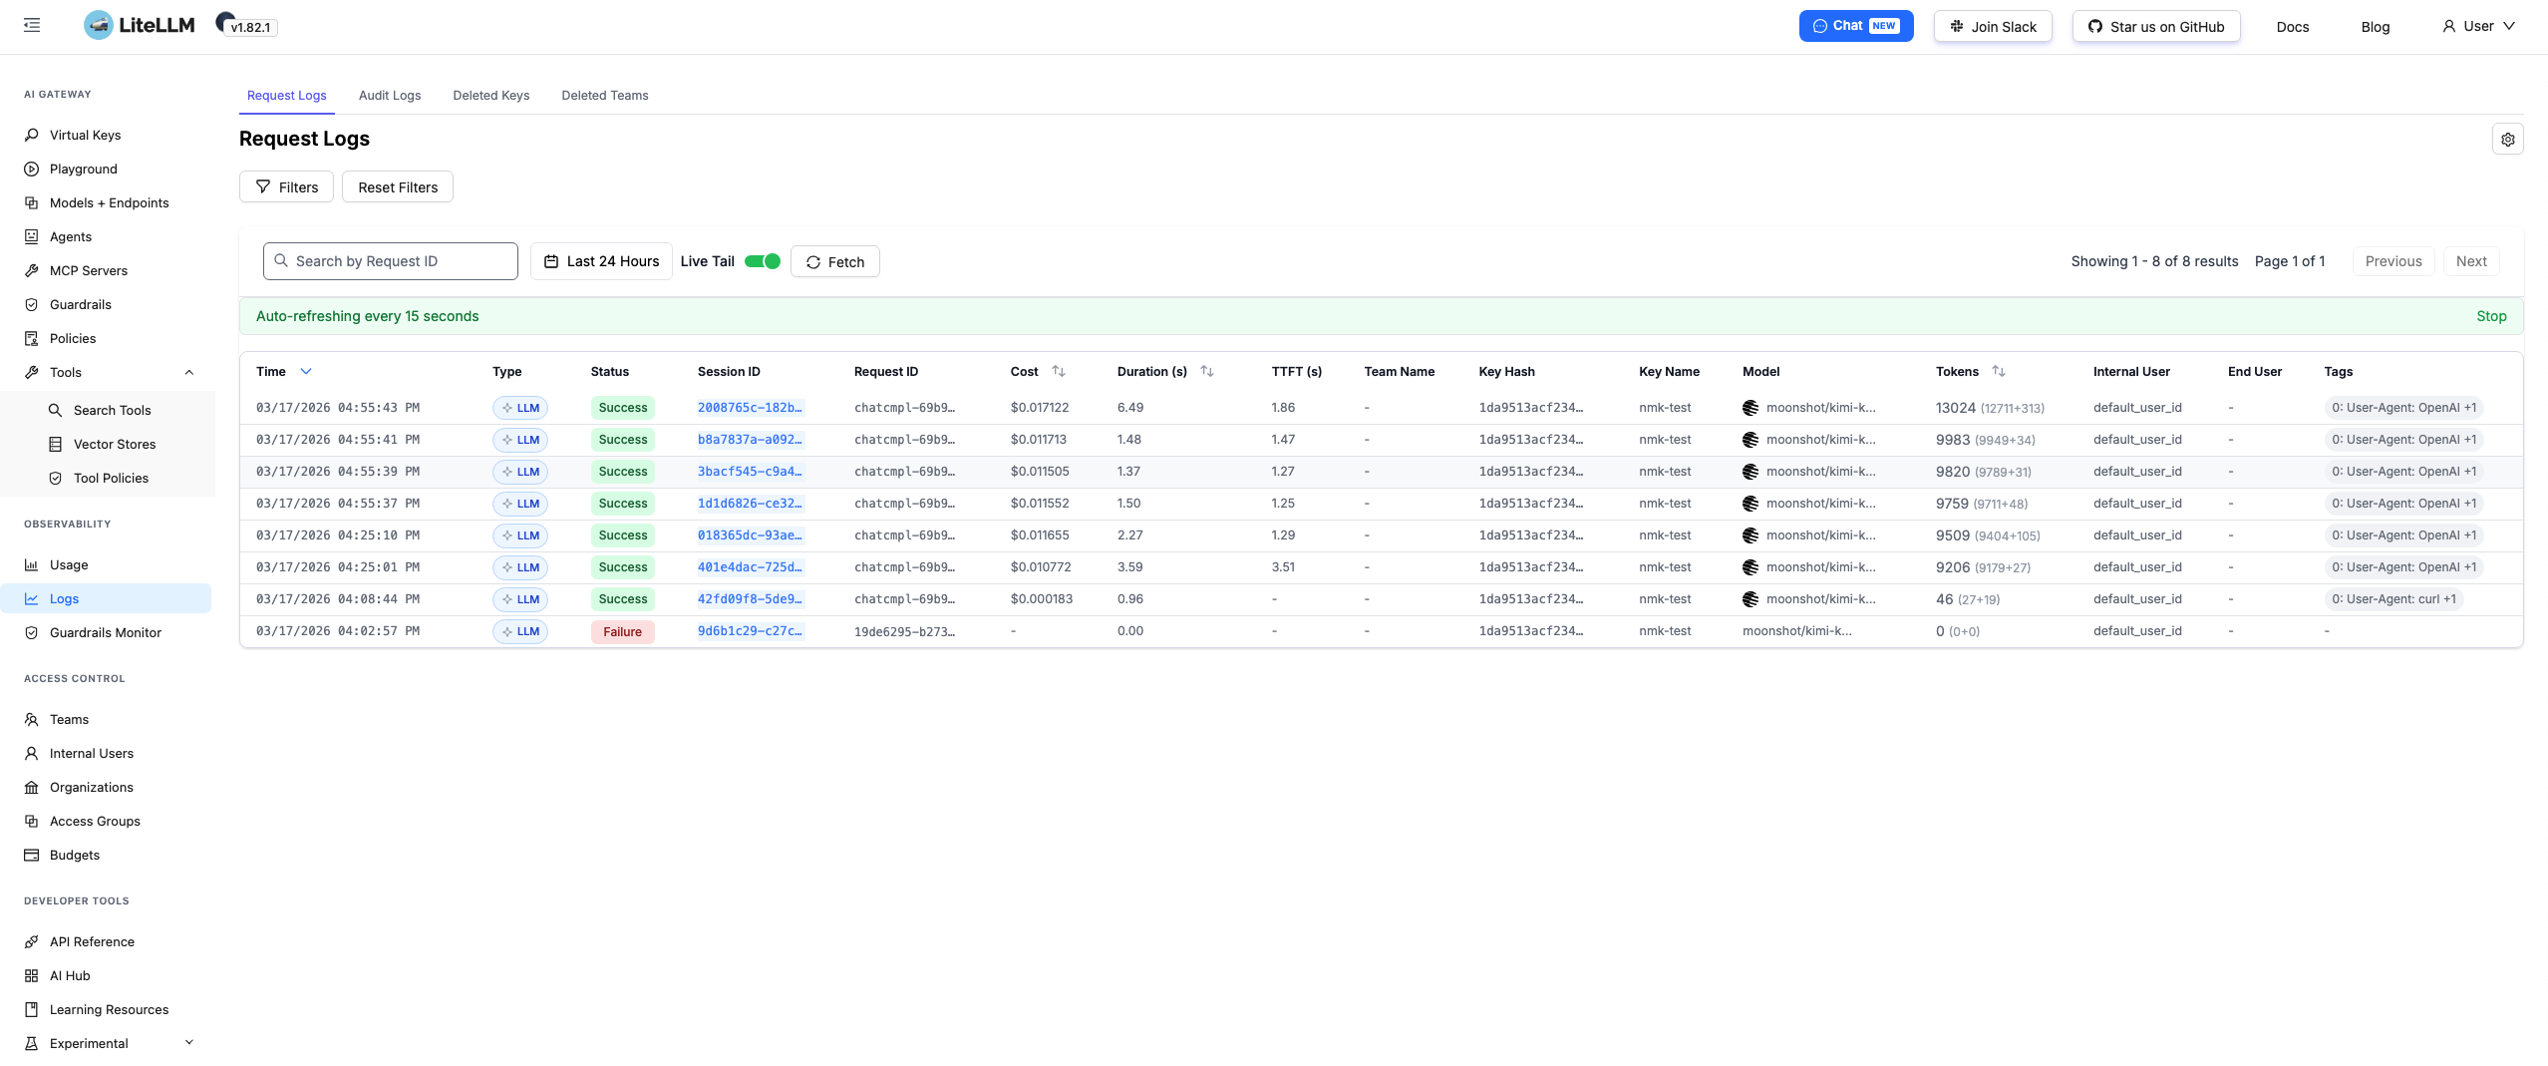Click the Virtual Keys key icon in the sidebar
Screen dimensions: 2548x1066
(32, 136)
